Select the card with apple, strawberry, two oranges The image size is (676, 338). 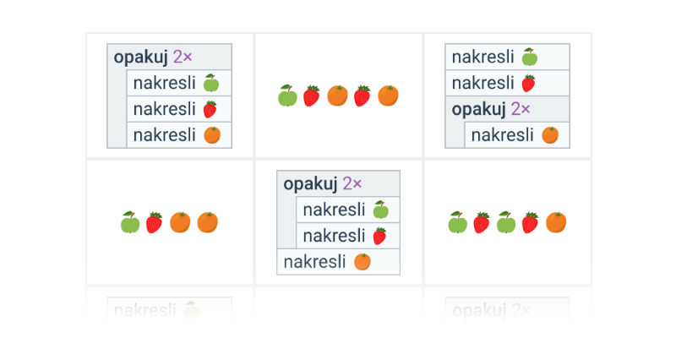pos(170,222)
